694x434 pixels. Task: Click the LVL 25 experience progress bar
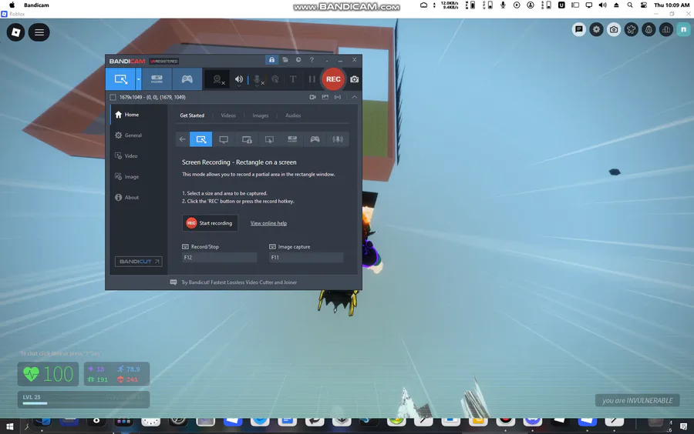tap(83, 399)
